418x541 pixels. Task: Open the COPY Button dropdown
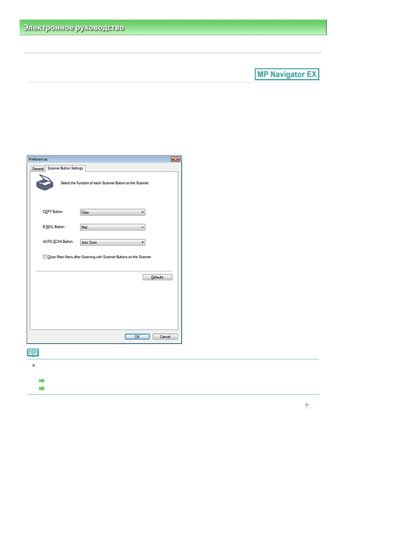pyautogui.click(x=112, y=212)
